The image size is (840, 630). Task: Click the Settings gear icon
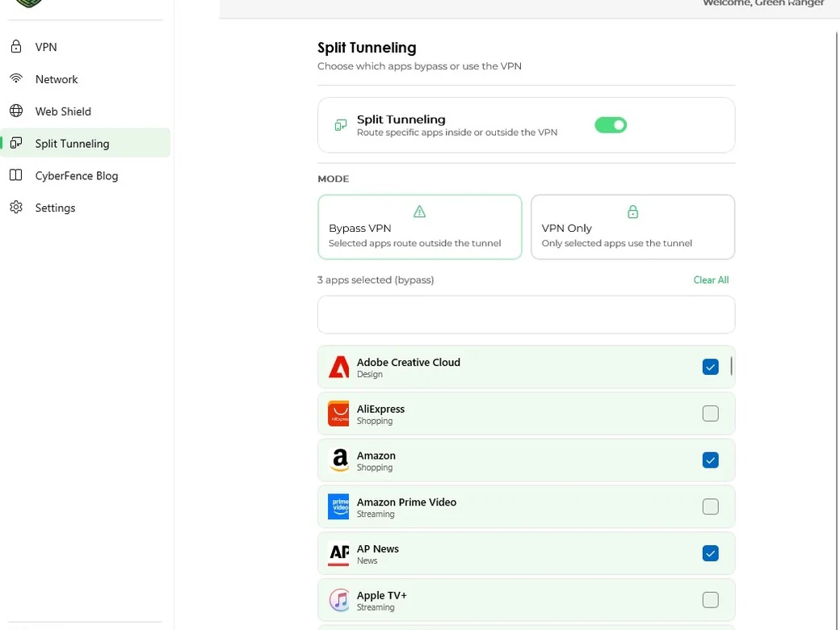click(x=16, y=208)
